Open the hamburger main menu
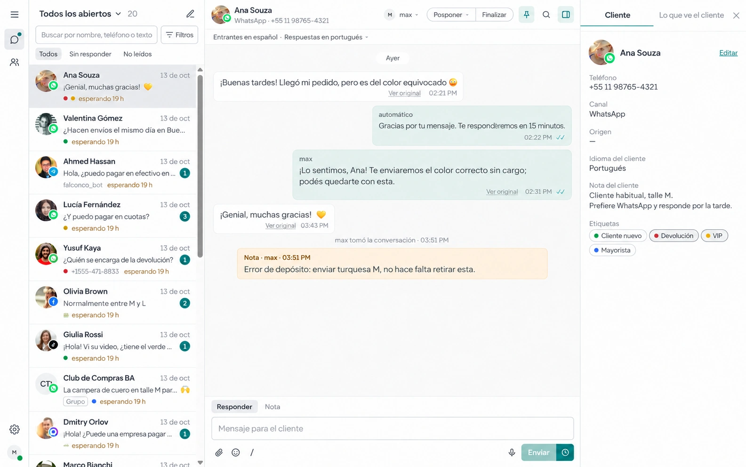 [x=15, y=15]
